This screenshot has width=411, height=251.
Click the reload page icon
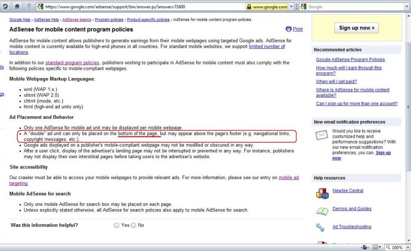4,7
